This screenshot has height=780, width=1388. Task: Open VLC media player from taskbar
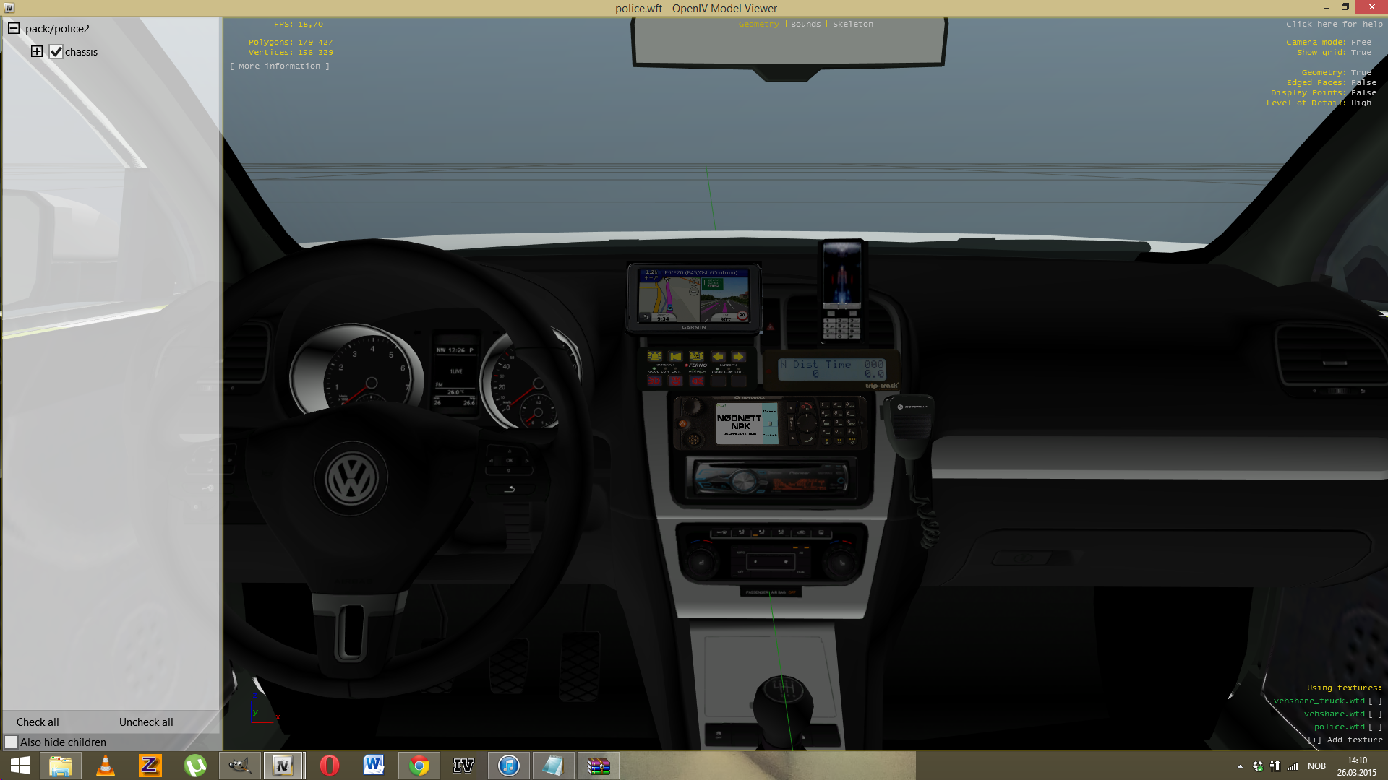click(106, 765)
